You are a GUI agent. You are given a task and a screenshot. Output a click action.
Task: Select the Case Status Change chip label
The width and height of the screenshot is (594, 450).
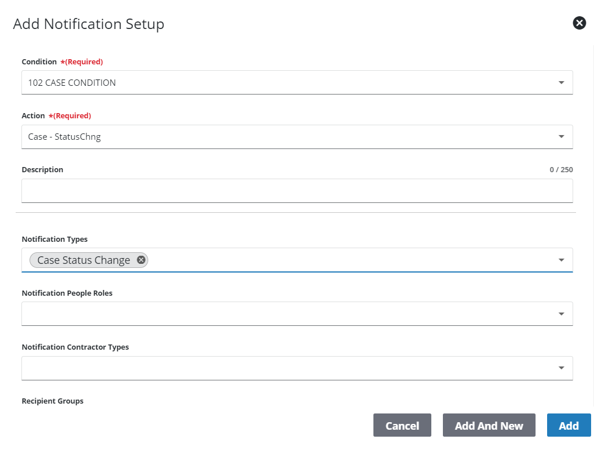point(83,260)
